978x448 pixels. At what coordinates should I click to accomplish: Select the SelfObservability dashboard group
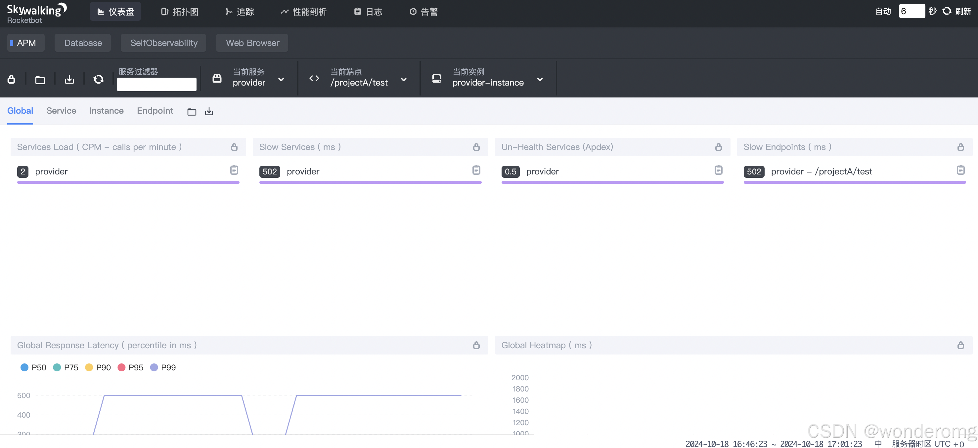click(164, 43)
